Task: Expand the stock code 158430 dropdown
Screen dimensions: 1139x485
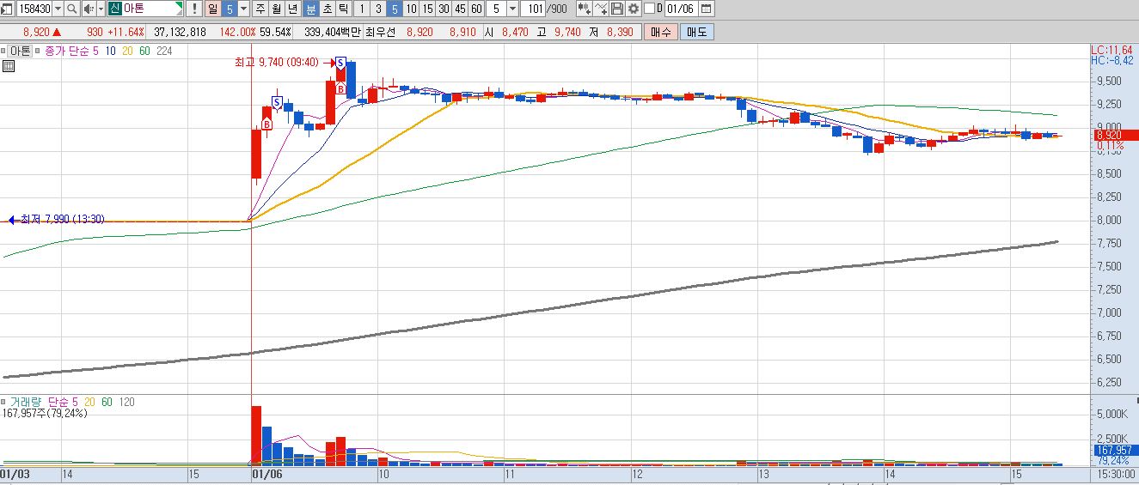Action: 58,9
